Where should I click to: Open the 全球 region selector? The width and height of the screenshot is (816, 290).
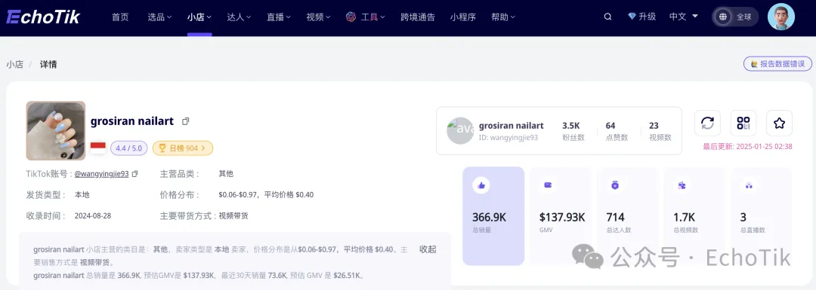pyautogui.click(x=735, y=17)
